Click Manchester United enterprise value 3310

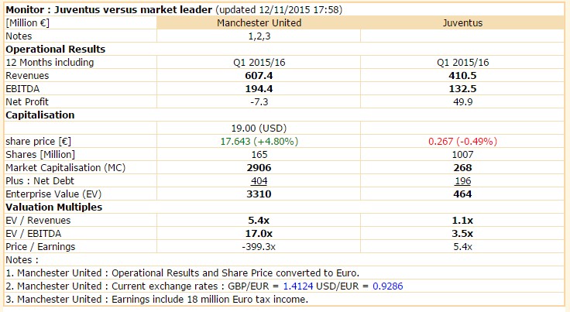tap(259, 194)
